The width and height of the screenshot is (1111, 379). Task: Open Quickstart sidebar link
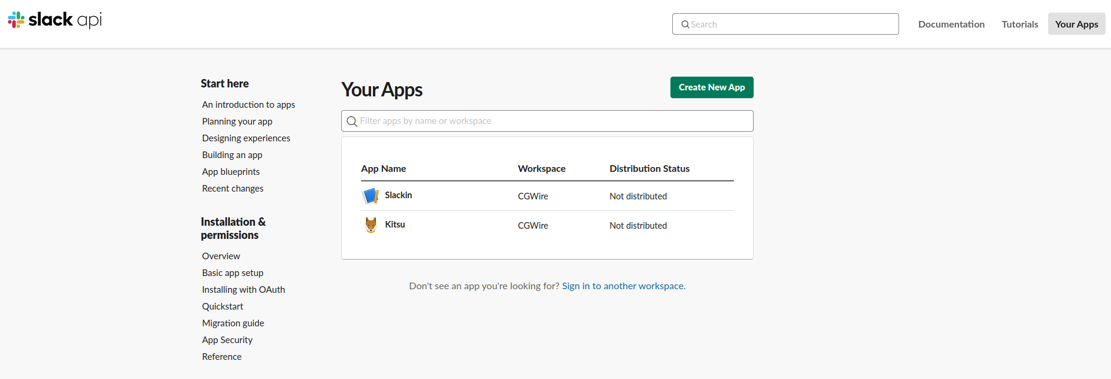(x=223, y=307)
